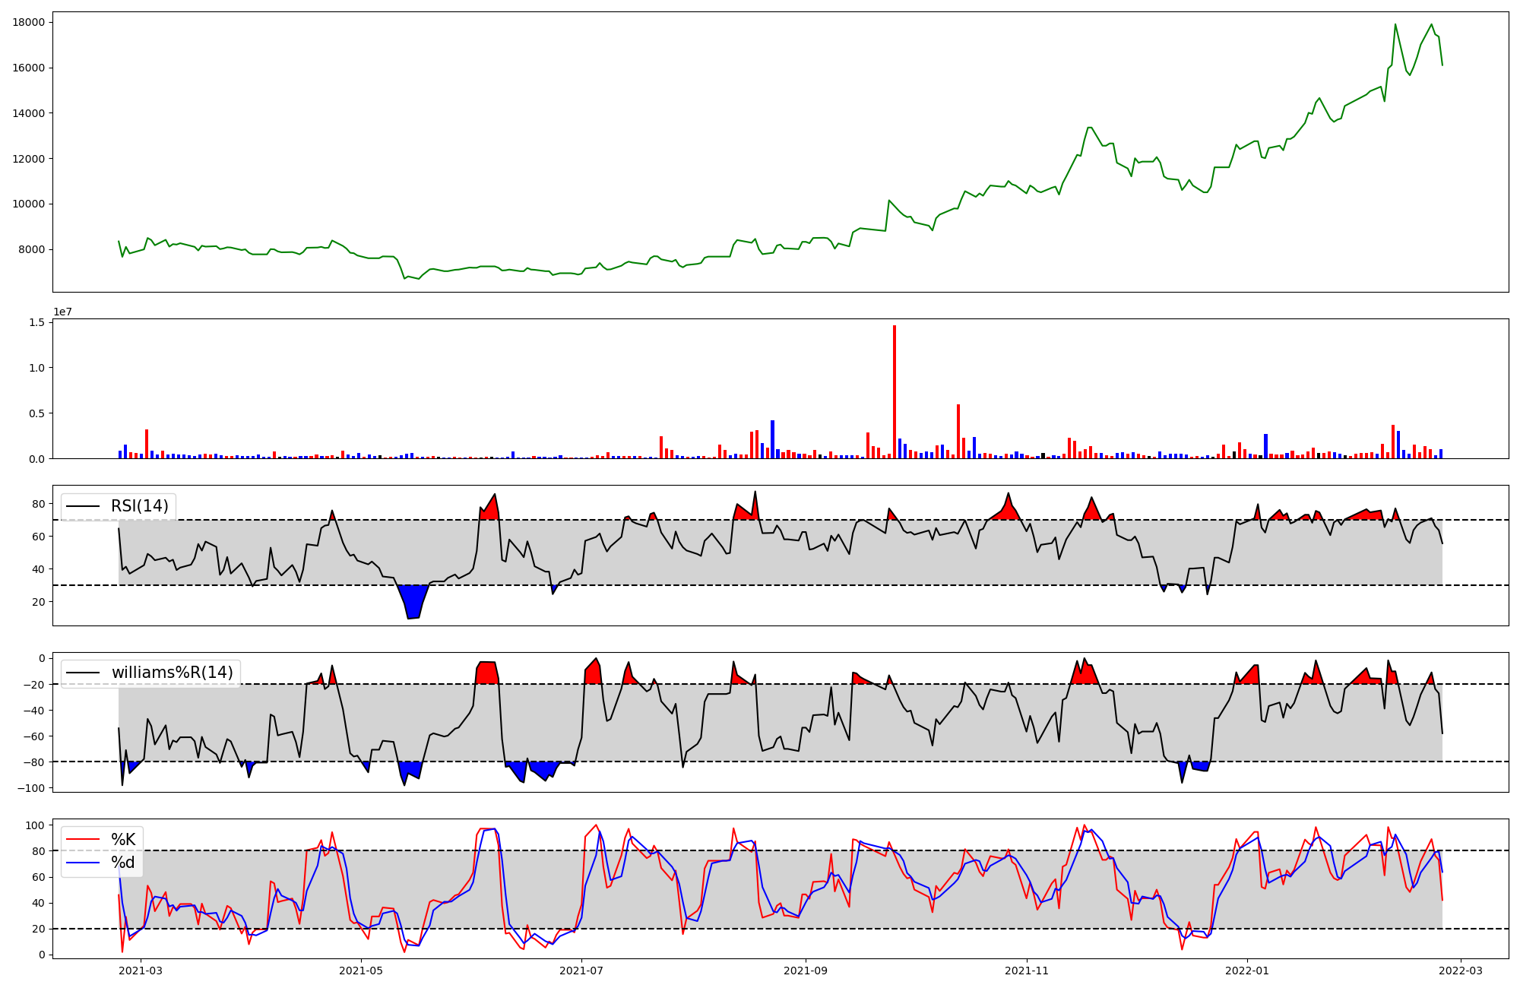Click the 1.5 tick on volume axis
Viewport: 1520px width, 988px height.
[37, 322]
